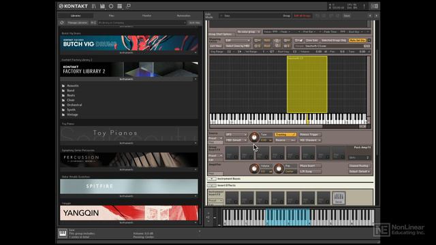Image resolution: width=436 pixels, height=245 pixels.
Task: Click the Save button in edit header
Action: (347, 16)
